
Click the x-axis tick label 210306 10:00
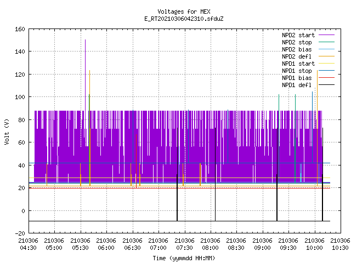click(x=314, y=244)
